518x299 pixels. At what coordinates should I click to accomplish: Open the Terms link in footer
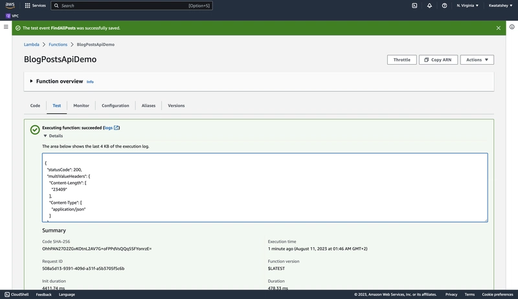(469, 294)
